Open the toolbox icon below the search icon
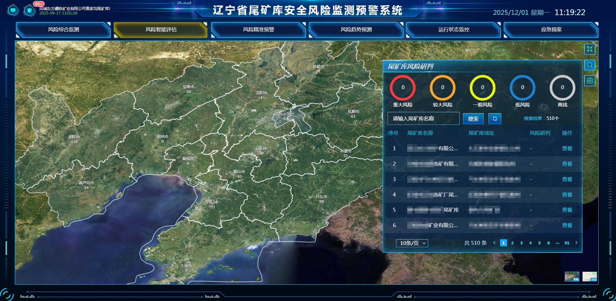Viewport: 616px width, 301px height. pos(590,80)
